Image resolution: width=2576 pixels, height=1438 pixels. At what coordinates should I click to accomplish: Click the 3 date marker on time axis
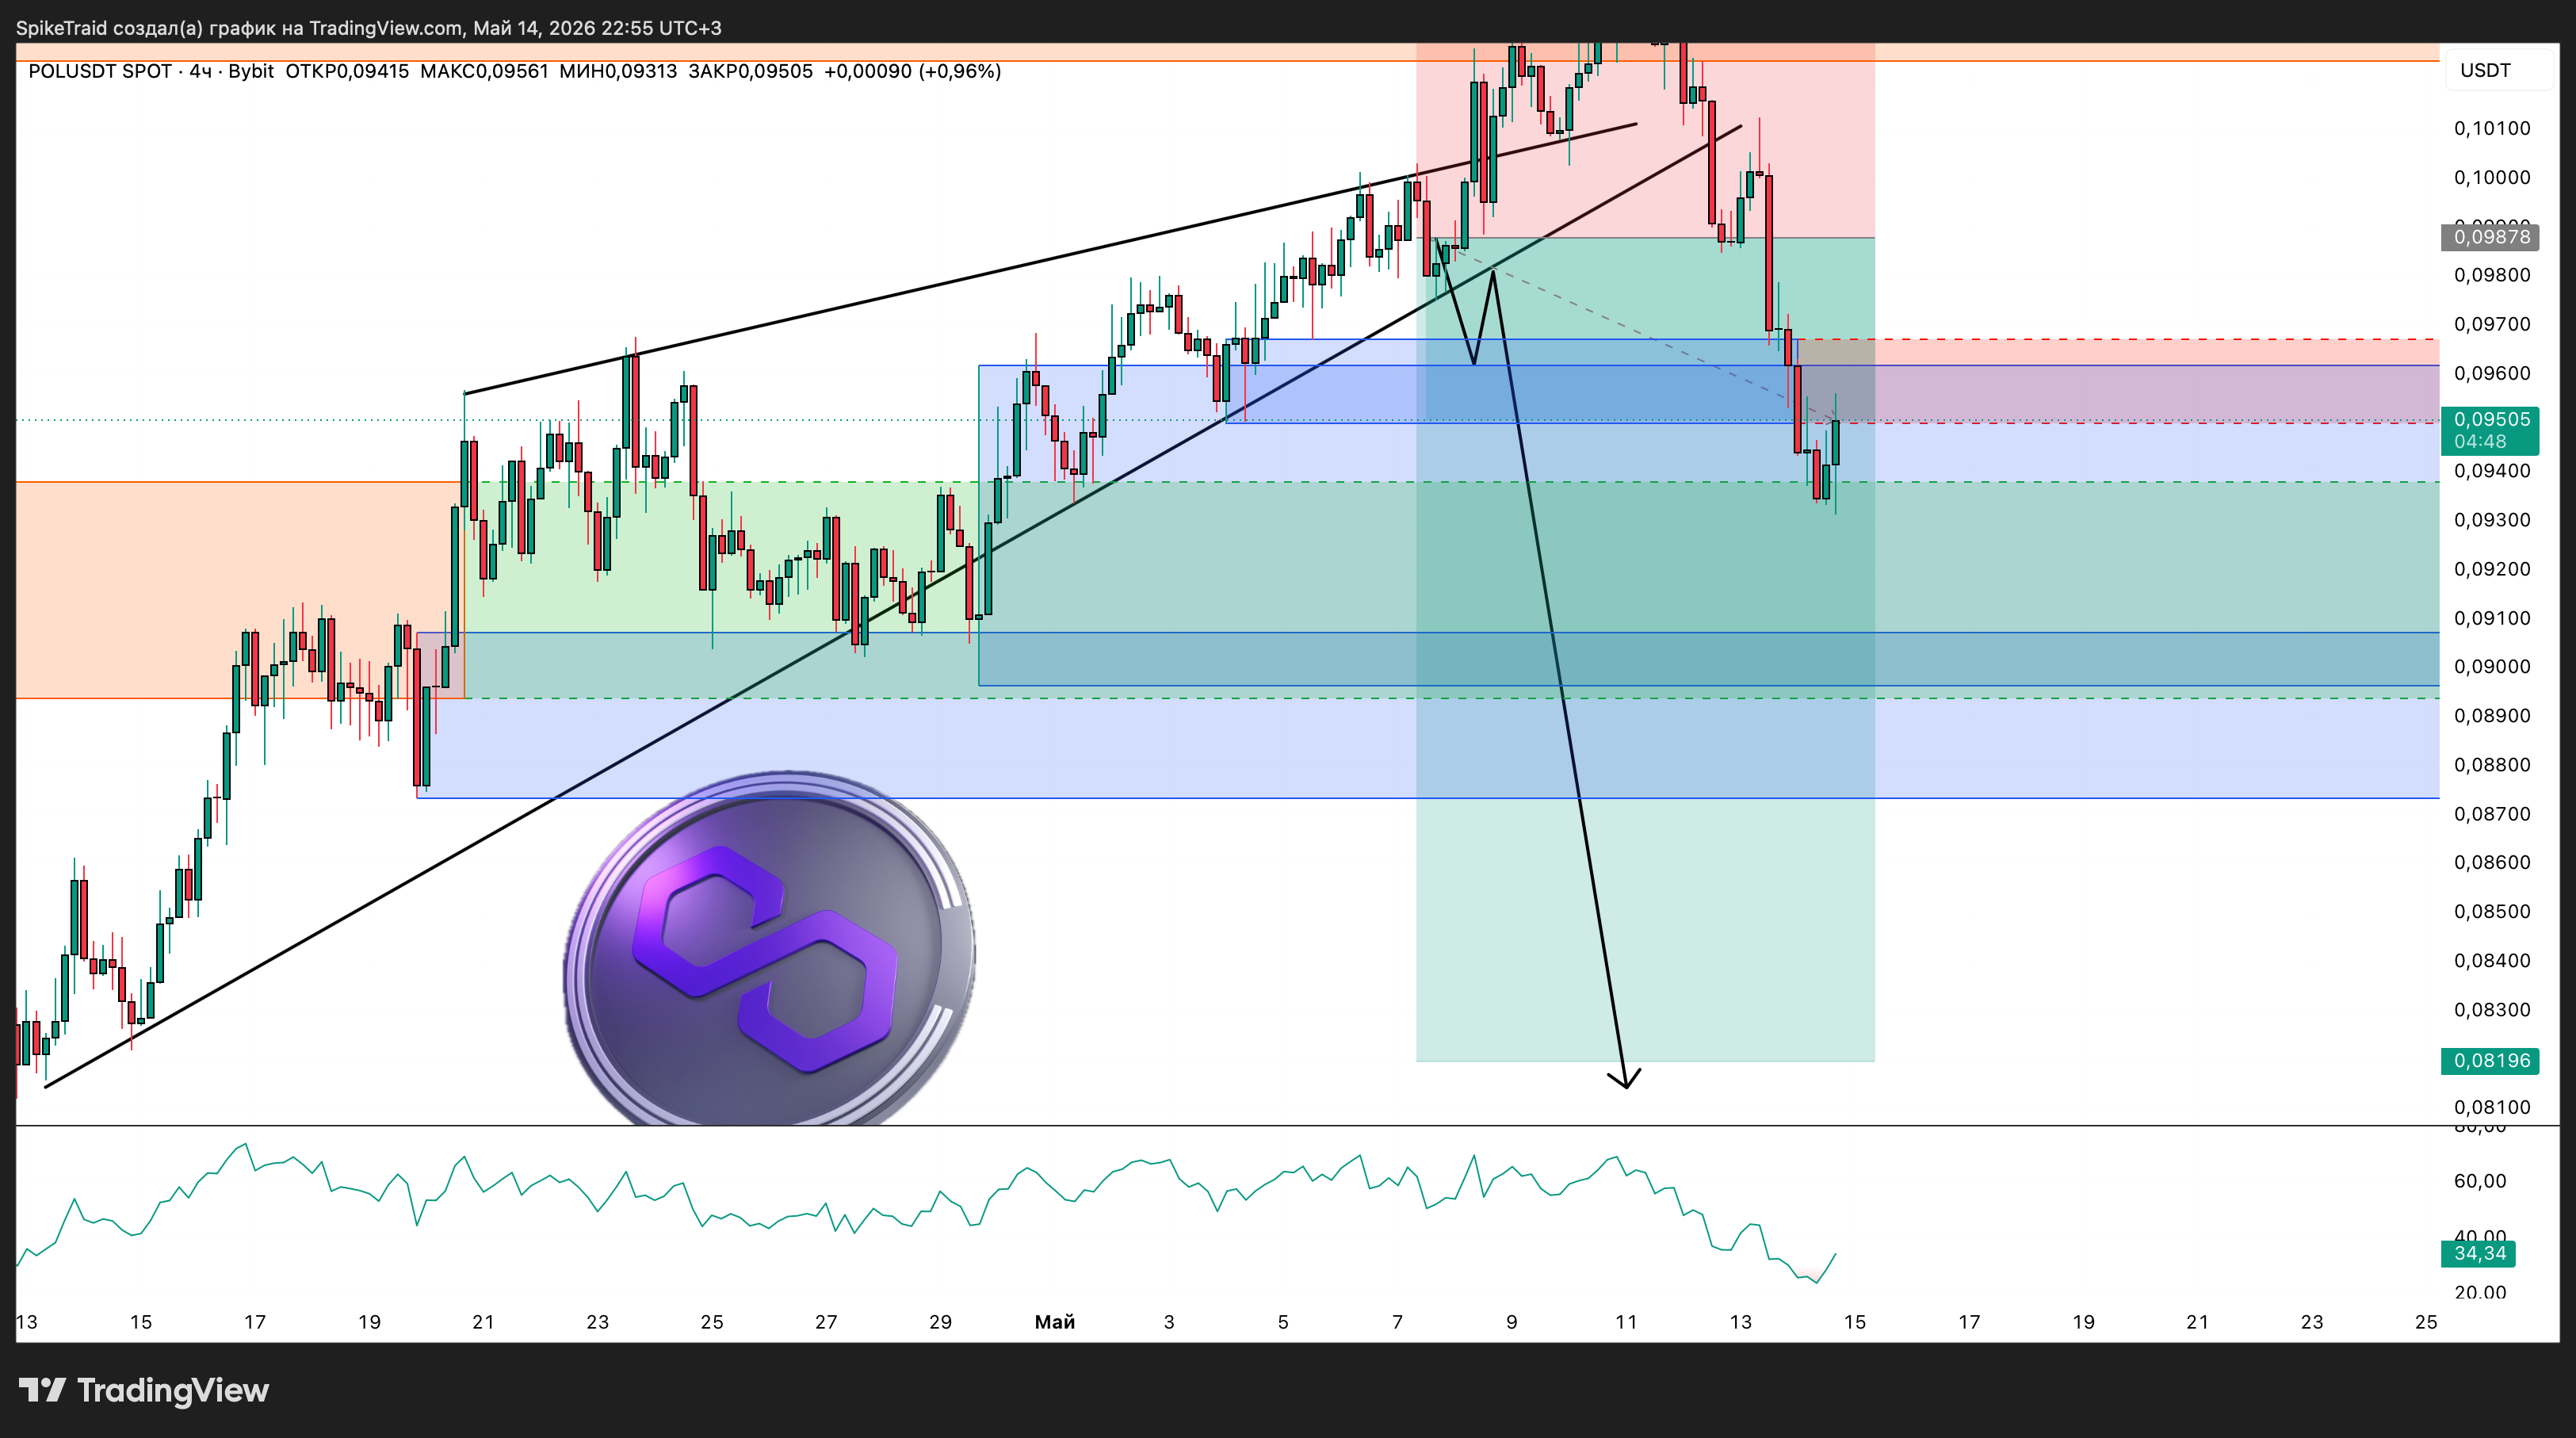tap(1169, 1322)
